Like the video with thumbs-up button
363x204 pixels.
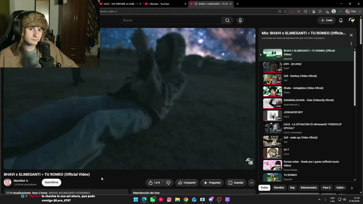point(154,183)
